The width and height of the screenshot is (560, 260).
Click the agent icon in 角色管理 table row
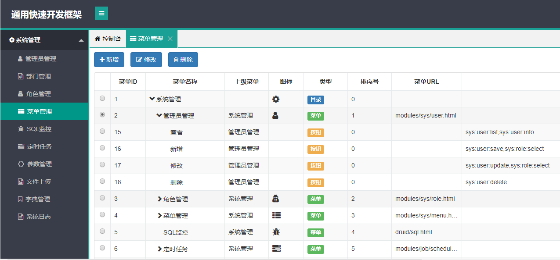[x=276, y=199]
